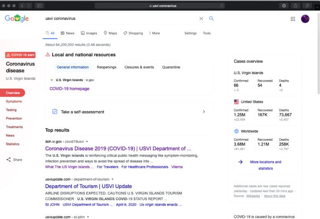
Task: Open Symptoms in the sidebar
Action: tap(14, 101)
